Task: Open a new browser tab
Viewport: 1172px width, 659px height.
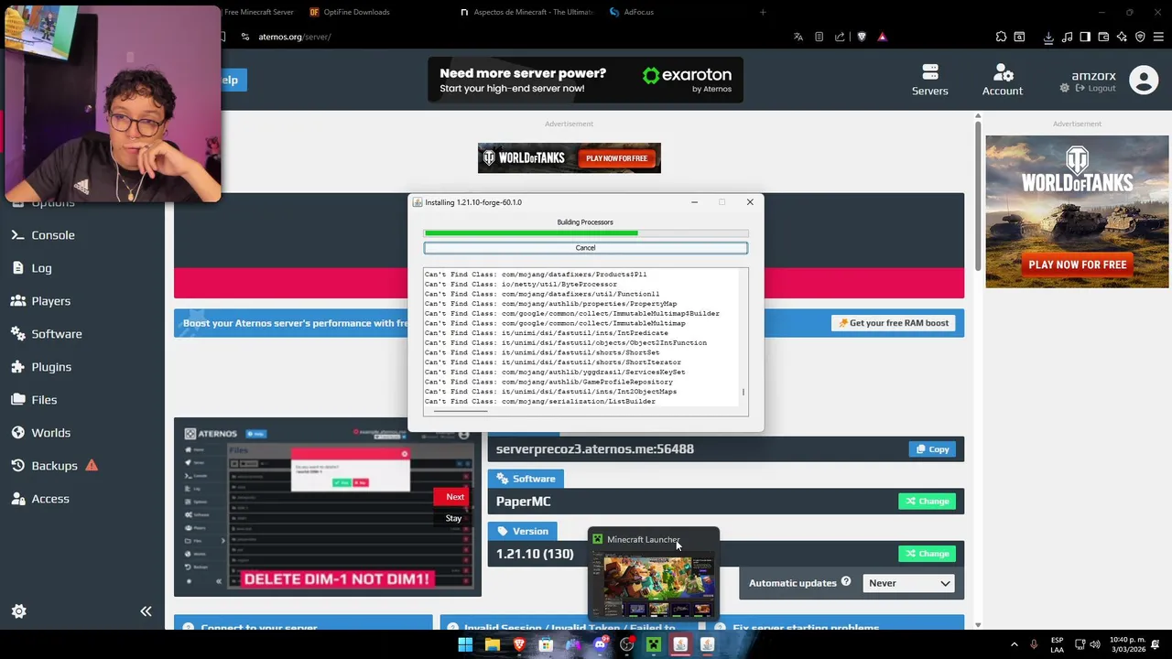Action: pos(763,12)
